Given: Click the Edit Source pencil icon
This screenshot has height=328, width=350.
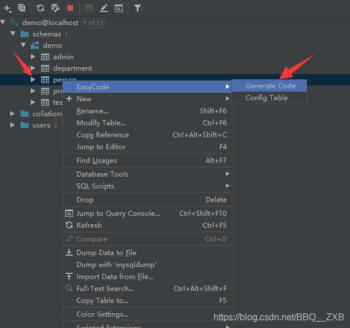Looking at the screenshot, I should tap(104, 9).
